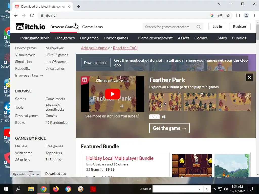
Task: Click the Download app banner button
Action: tap(96, 63)
